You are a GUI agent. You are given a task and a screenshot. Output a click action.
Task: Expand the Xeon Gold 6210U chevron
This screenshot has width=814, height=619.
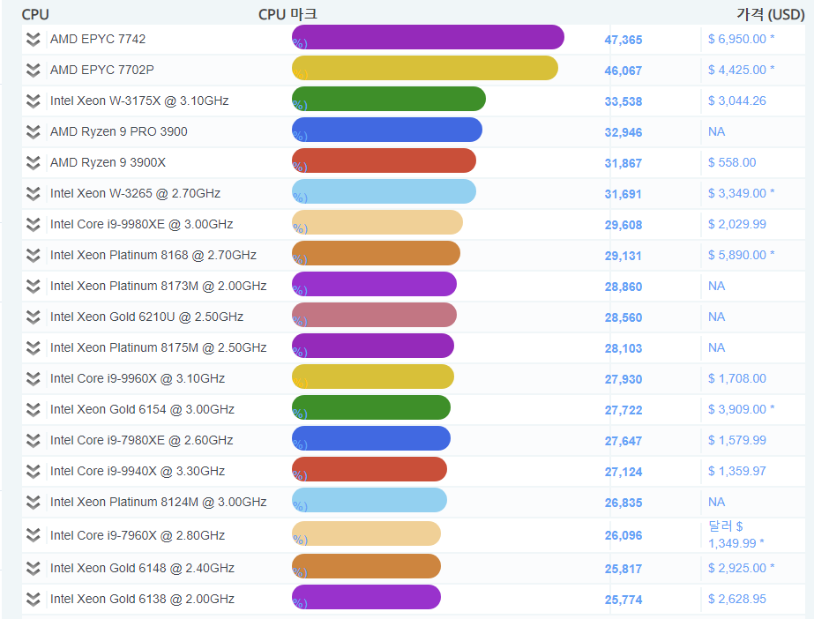click(x=34, y=317)
